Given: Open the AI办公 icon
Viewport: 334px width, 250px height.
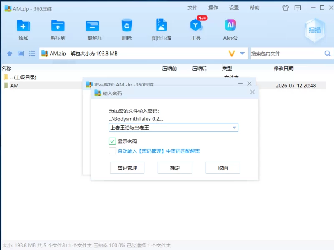Looking at the screenshot, I should coord(230,25).
